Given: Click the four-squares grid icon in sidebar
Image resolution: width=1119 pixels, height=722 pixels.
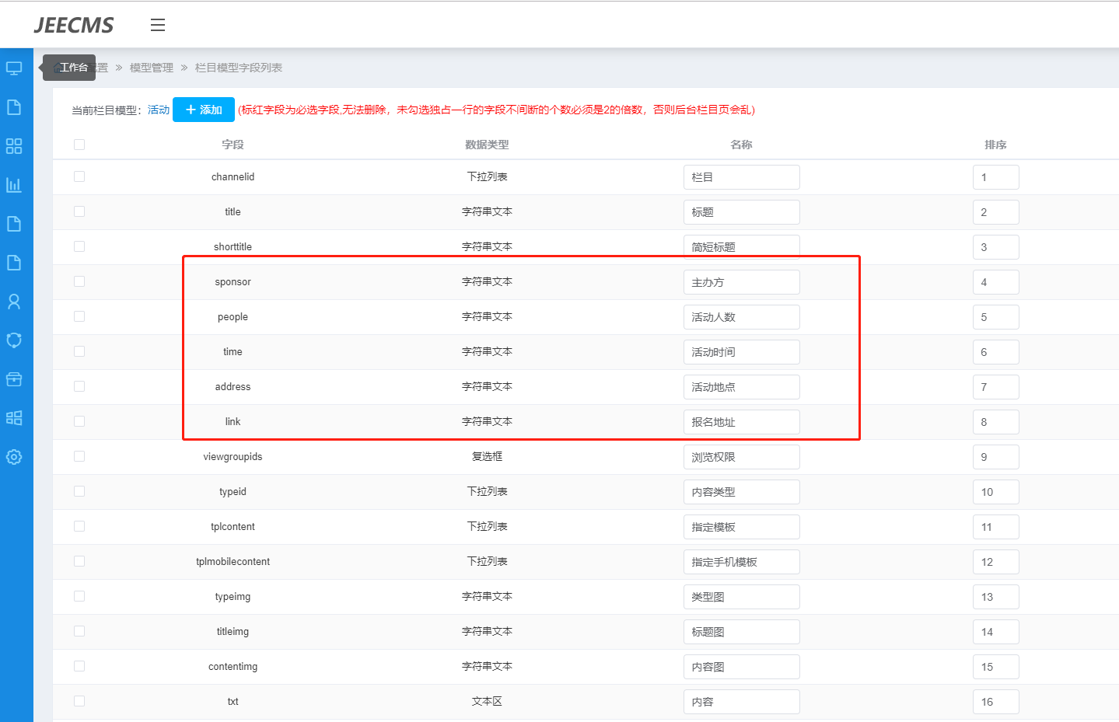Looking at the screenshot, I should [x=14, y=146].
